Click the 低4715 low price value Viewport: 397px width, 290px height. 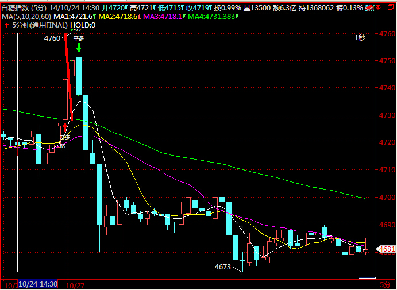click(169, 8)
